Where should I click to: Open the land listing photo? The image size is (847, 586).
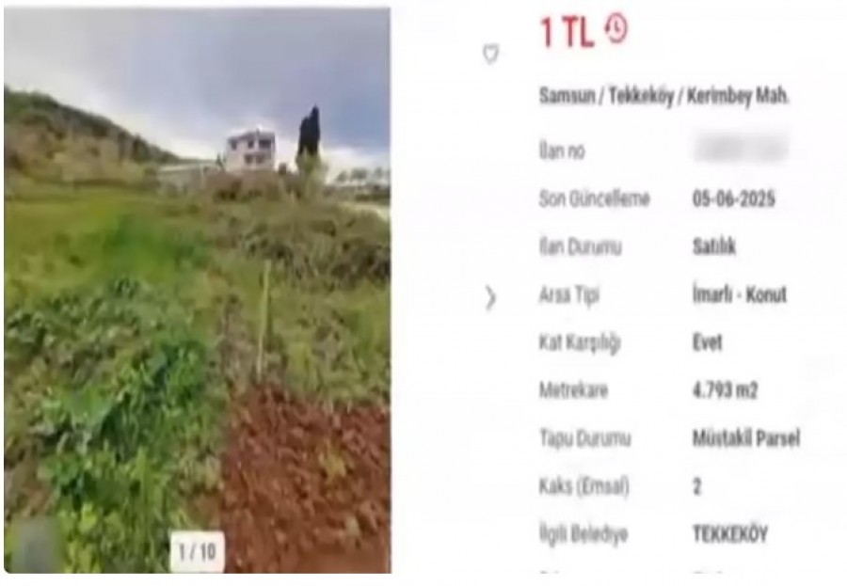click(x=198, y=290)
